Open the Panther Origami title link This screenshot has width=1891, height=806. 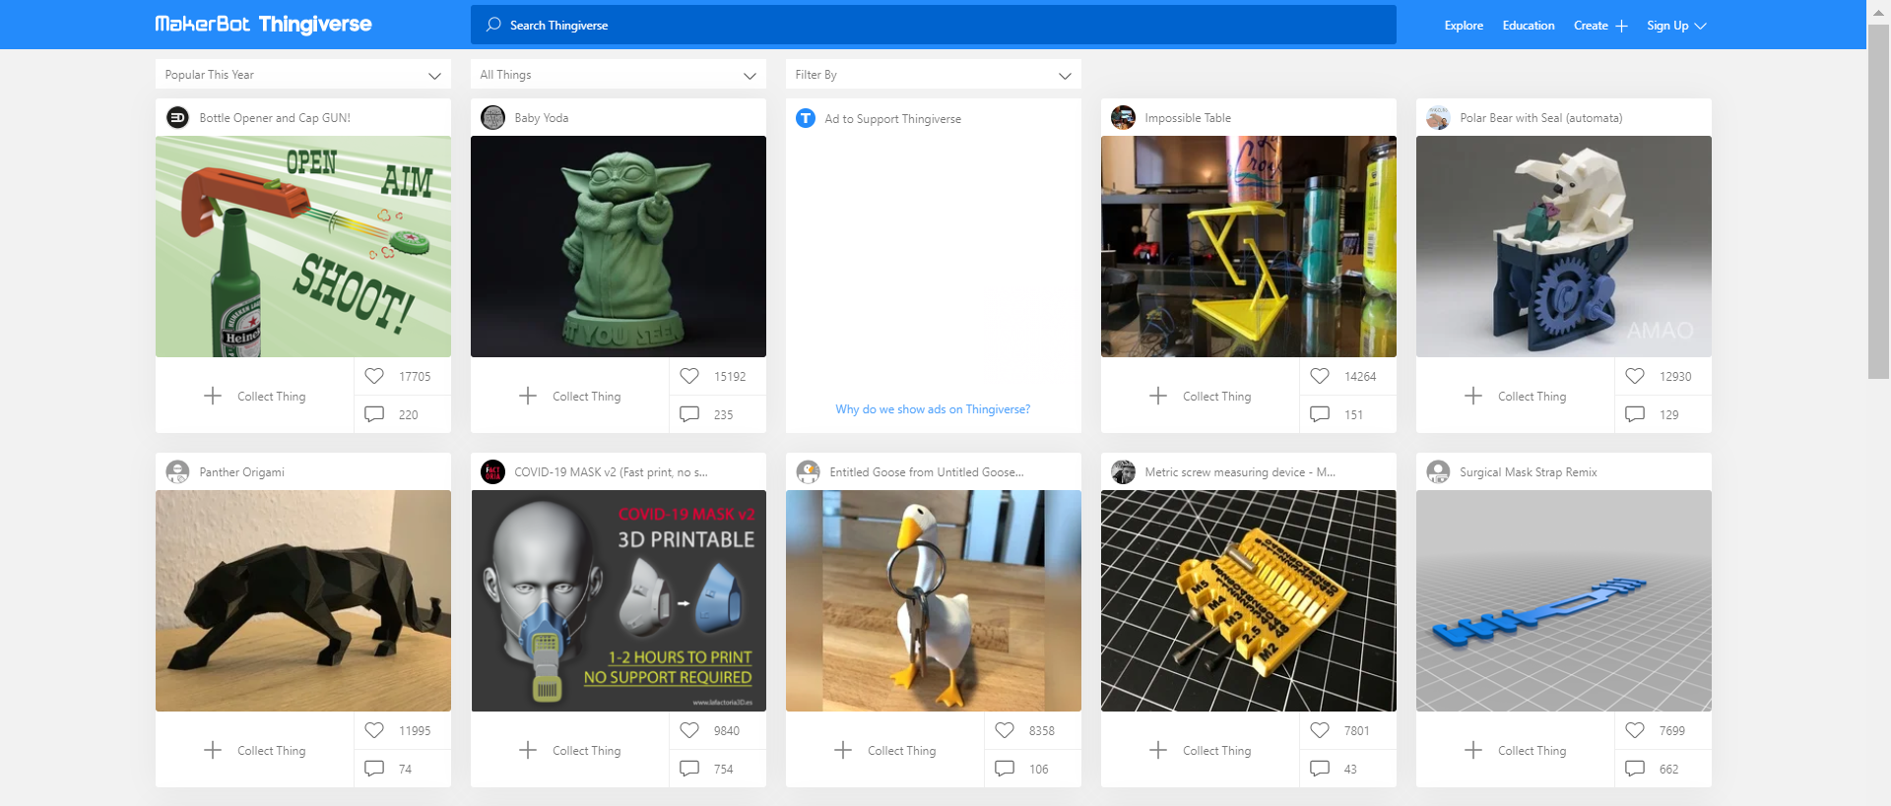click(x=241, y=472)
